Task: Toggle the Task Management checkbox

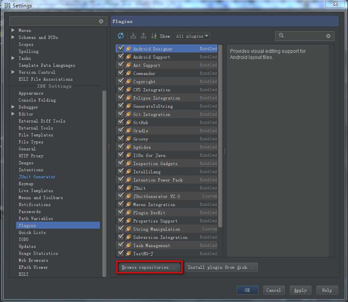Action: (121, 245)
